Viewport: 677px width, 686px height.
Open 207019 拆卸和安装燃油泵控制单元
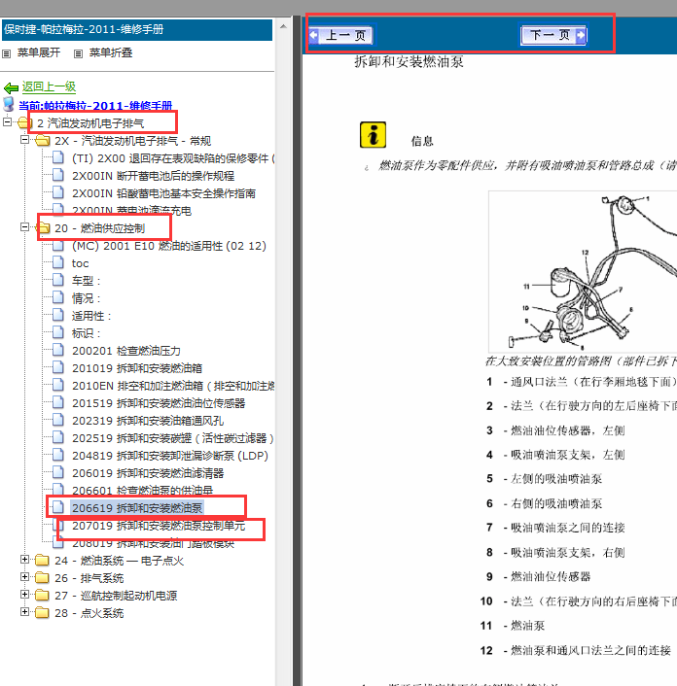click(x=159, y=526)
